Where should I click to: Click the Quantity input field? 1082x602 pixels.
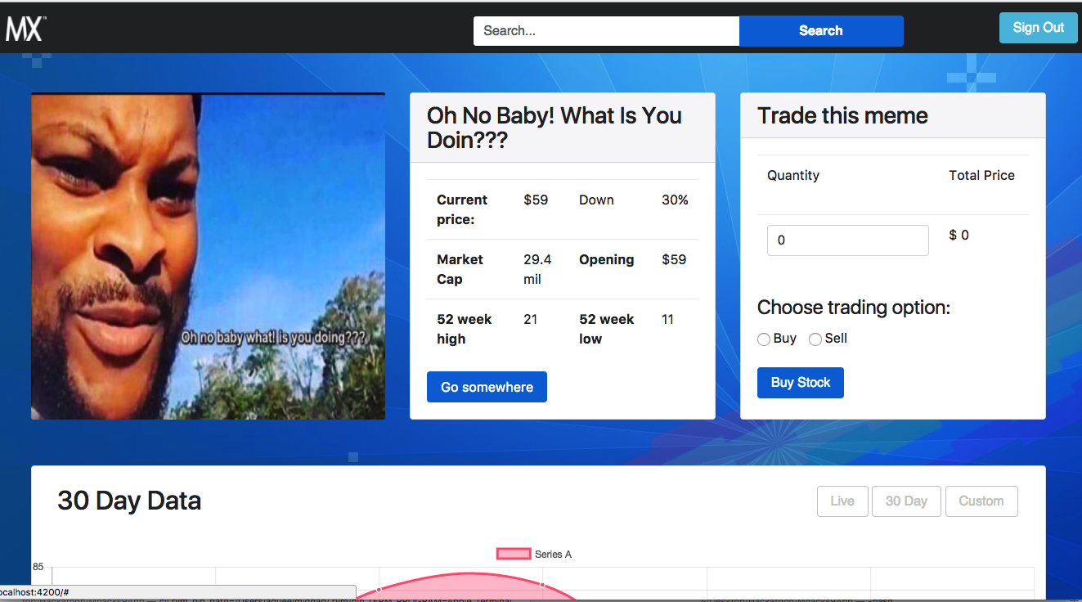[x=847, y=240]
